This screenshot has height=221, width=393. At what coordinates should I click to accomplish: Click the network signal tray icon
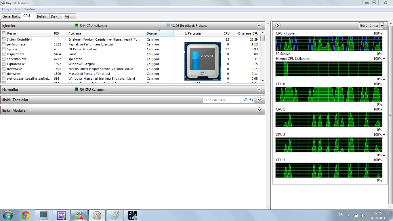[x=356, y=215]
